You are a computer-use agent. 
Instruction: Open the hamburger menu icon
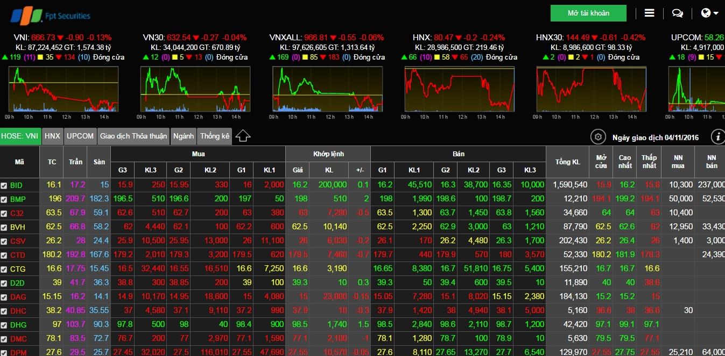click(649, 13)
